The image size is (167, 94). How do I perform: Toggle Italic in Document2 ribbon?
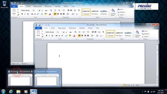click(49, 36)
